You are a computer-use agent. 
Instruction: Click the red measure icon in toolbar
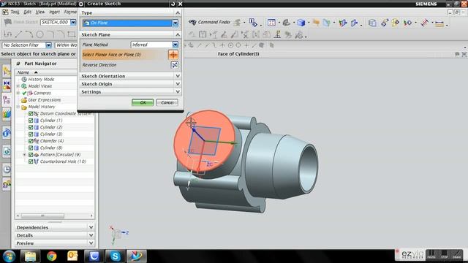click(x=424, y=23)
